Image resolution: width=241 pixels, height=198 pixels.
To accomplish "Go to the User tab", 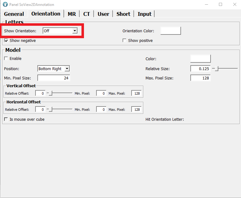I will click(103, 14).
